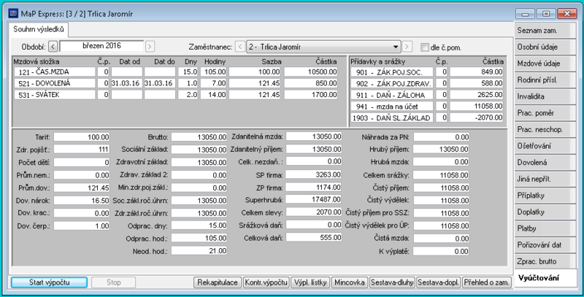The width and height of the screenshot is (584, 297).
Task: Click the Výpl. lístky button
Action: pos(310,282)
